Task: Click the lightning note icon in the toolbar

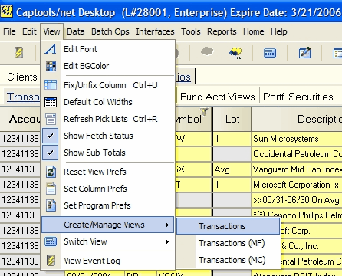Action: pyautogui.click(x=18, y=53)
